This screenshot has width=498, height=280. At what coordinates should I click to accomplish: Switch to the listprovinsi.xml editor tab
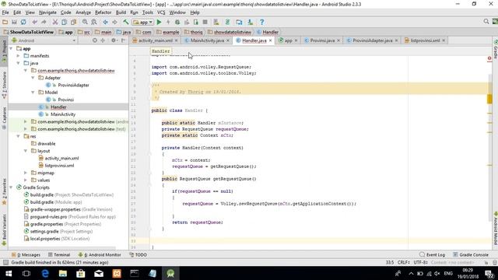(x=425, y=40)
